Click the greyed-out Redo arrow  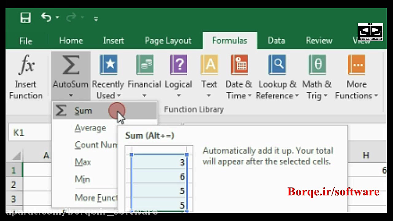pos(71,18)
